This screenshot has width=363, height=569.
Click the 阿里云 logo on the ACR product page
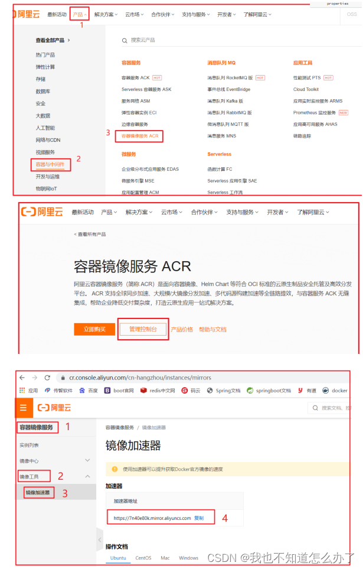42,212
